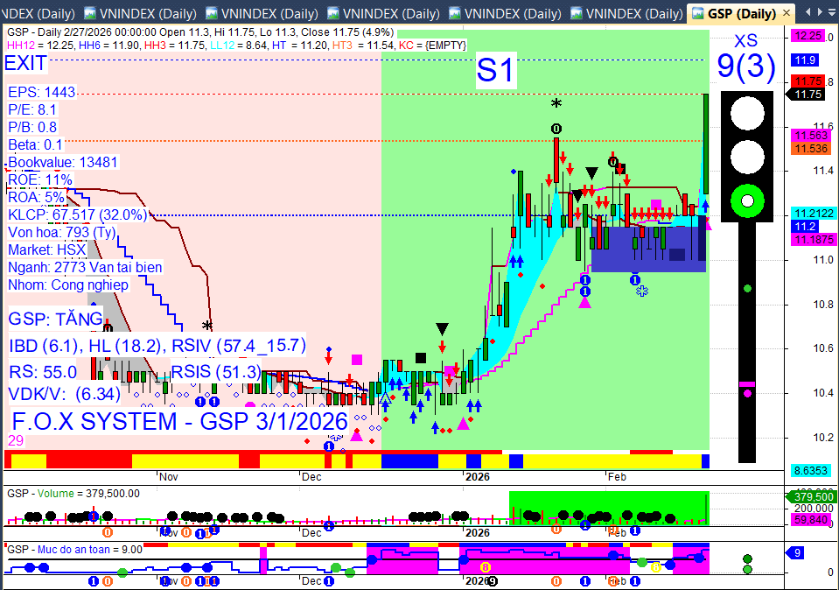Click the GSP: TĂNG trend label

click(56, 320)
